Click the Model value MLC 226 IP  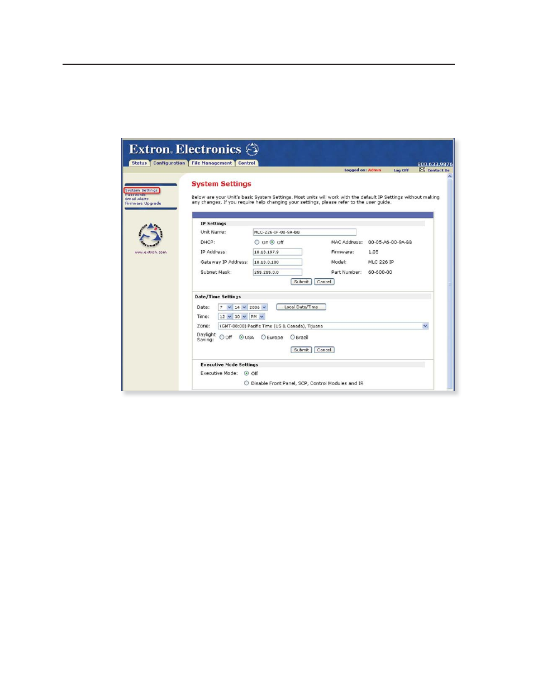pos(381,262)
